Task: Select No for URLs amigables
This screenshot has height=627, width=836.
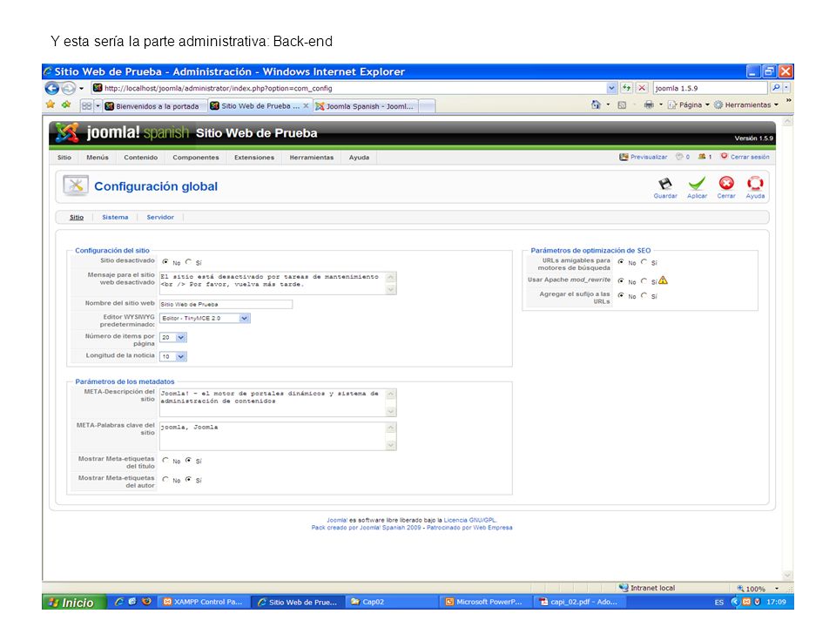Action: click(x=621, y=262)
